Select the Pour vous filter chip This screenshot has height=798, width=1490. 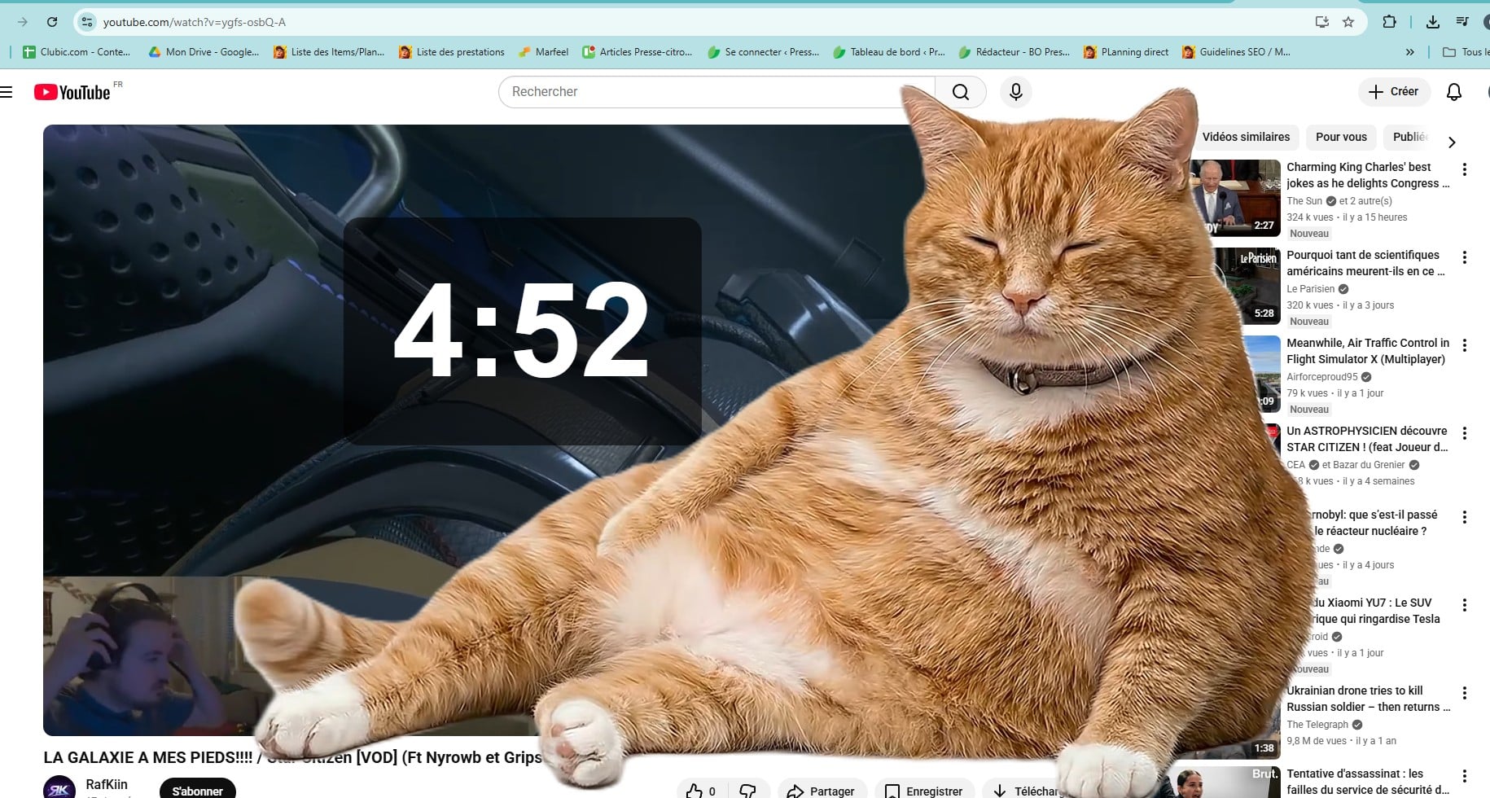(1340, 137)
